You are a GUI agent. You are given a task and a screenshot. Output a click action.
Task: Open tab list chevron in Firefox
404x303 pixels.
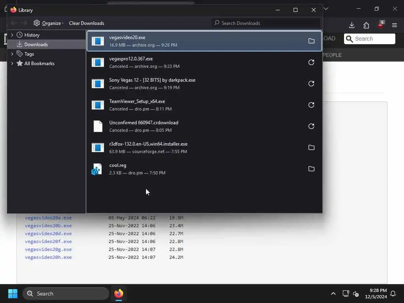tap(326, 9)
